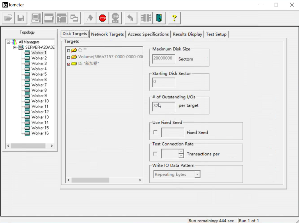Toggle the D: target disk checkbox
Screen dimensions: 299x223
pos(69,64)
